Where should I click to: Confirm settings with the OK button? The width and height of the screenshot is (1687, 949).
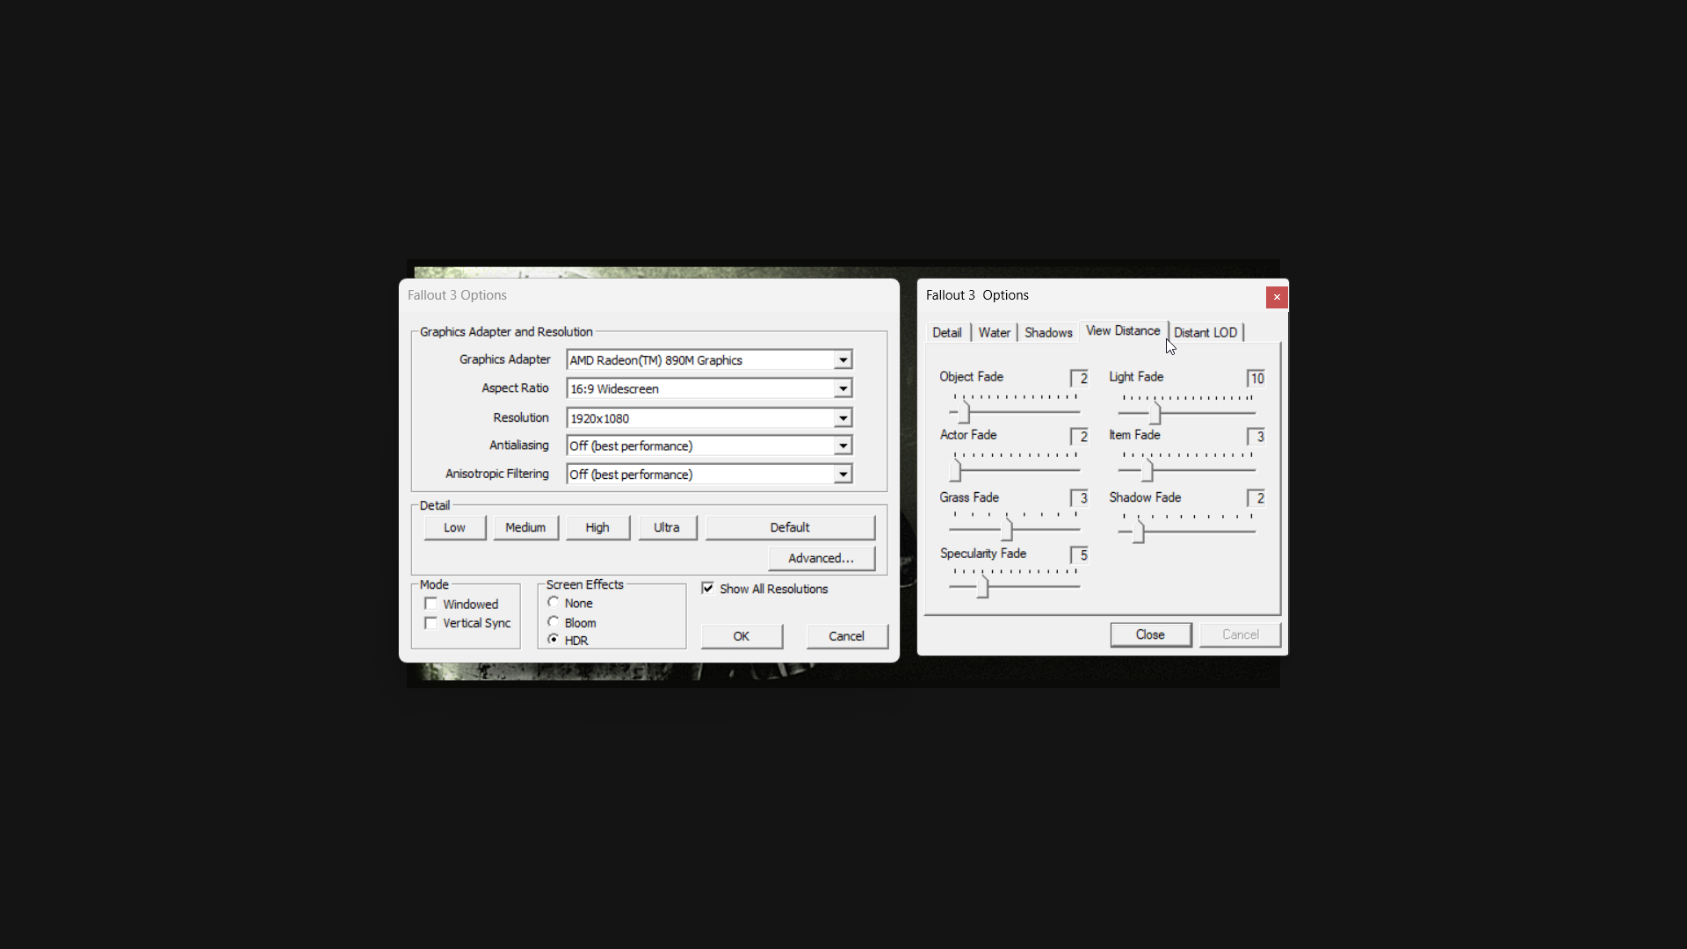[x=741, y=635]
